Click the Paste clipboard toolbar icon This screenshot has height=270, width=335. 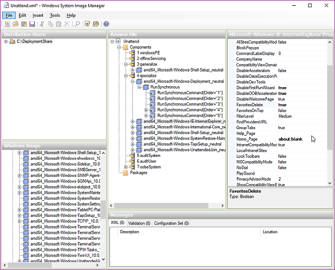[59, 24]
